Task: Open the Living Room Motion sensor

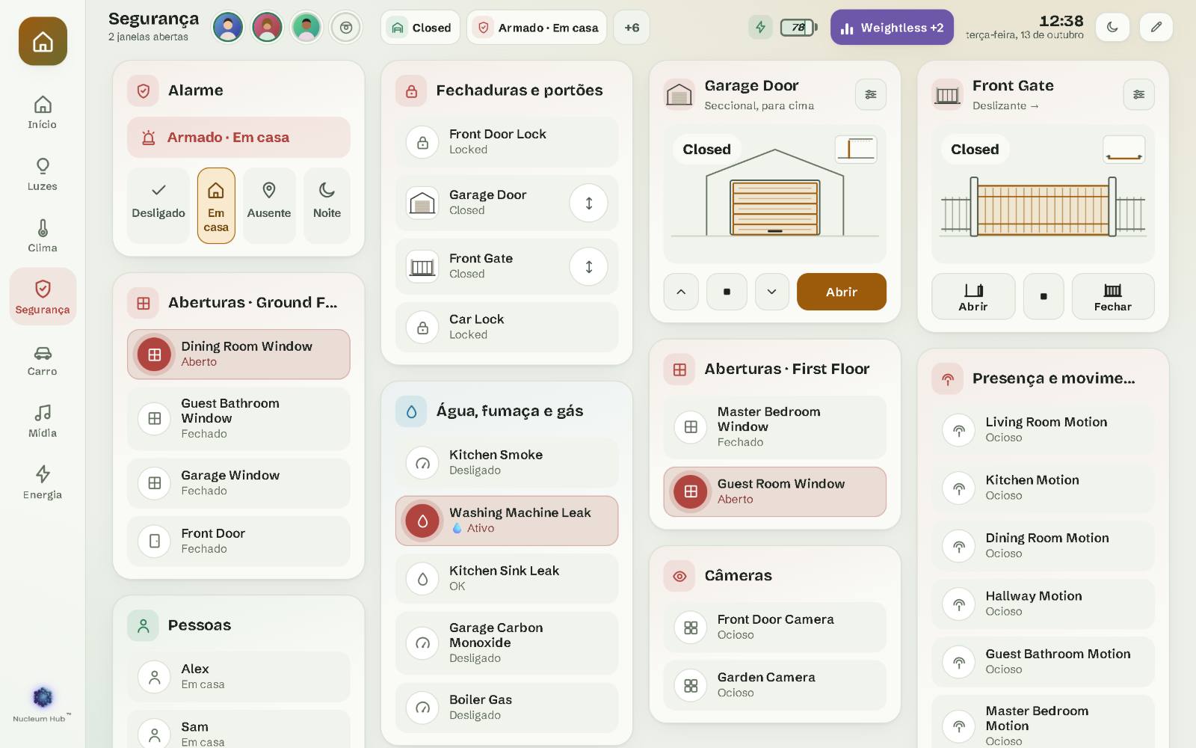Action: tap(1043, 429)
